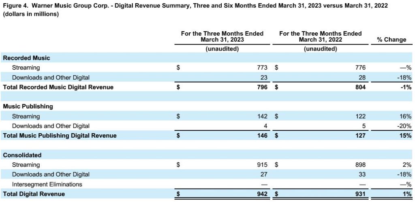Select the total value 942
415x202 pixels.
pyautogui.click(x=262, y=194)
